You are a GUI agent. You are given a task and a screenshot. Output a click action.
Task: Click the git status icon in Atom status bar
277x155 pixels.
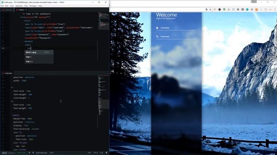(x=106, y=153)
